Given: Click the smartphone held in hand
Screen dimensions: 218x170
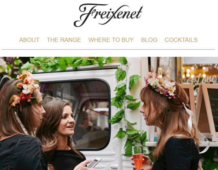Looking at the screenshot, I should coord(94,163).
